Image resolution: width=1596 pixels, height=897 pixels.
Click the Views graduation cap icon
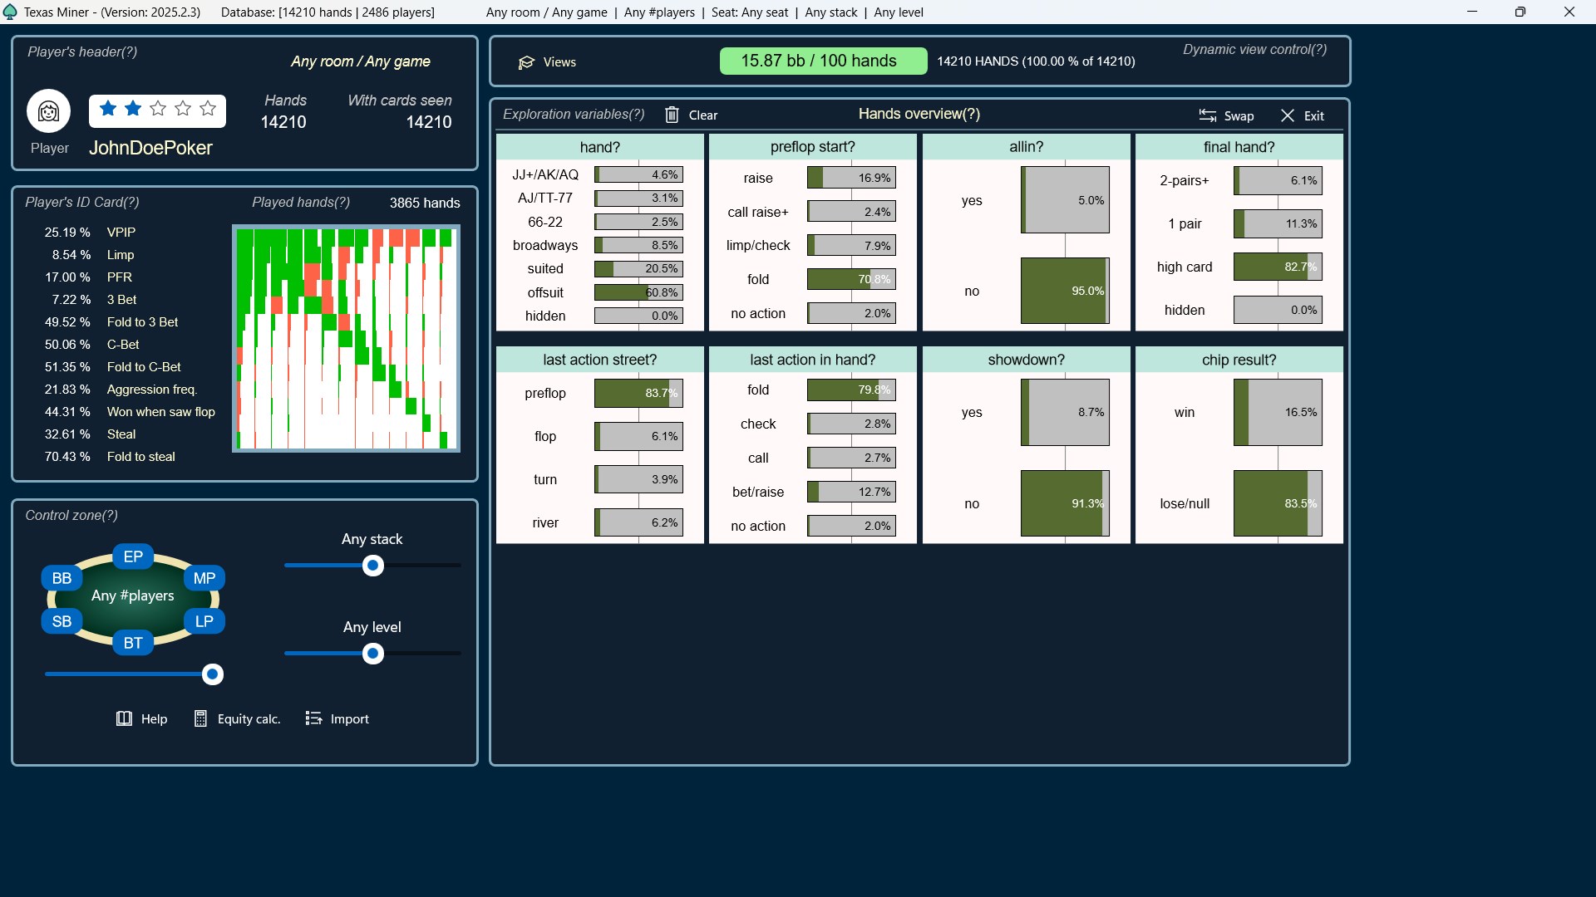[526, 62]
